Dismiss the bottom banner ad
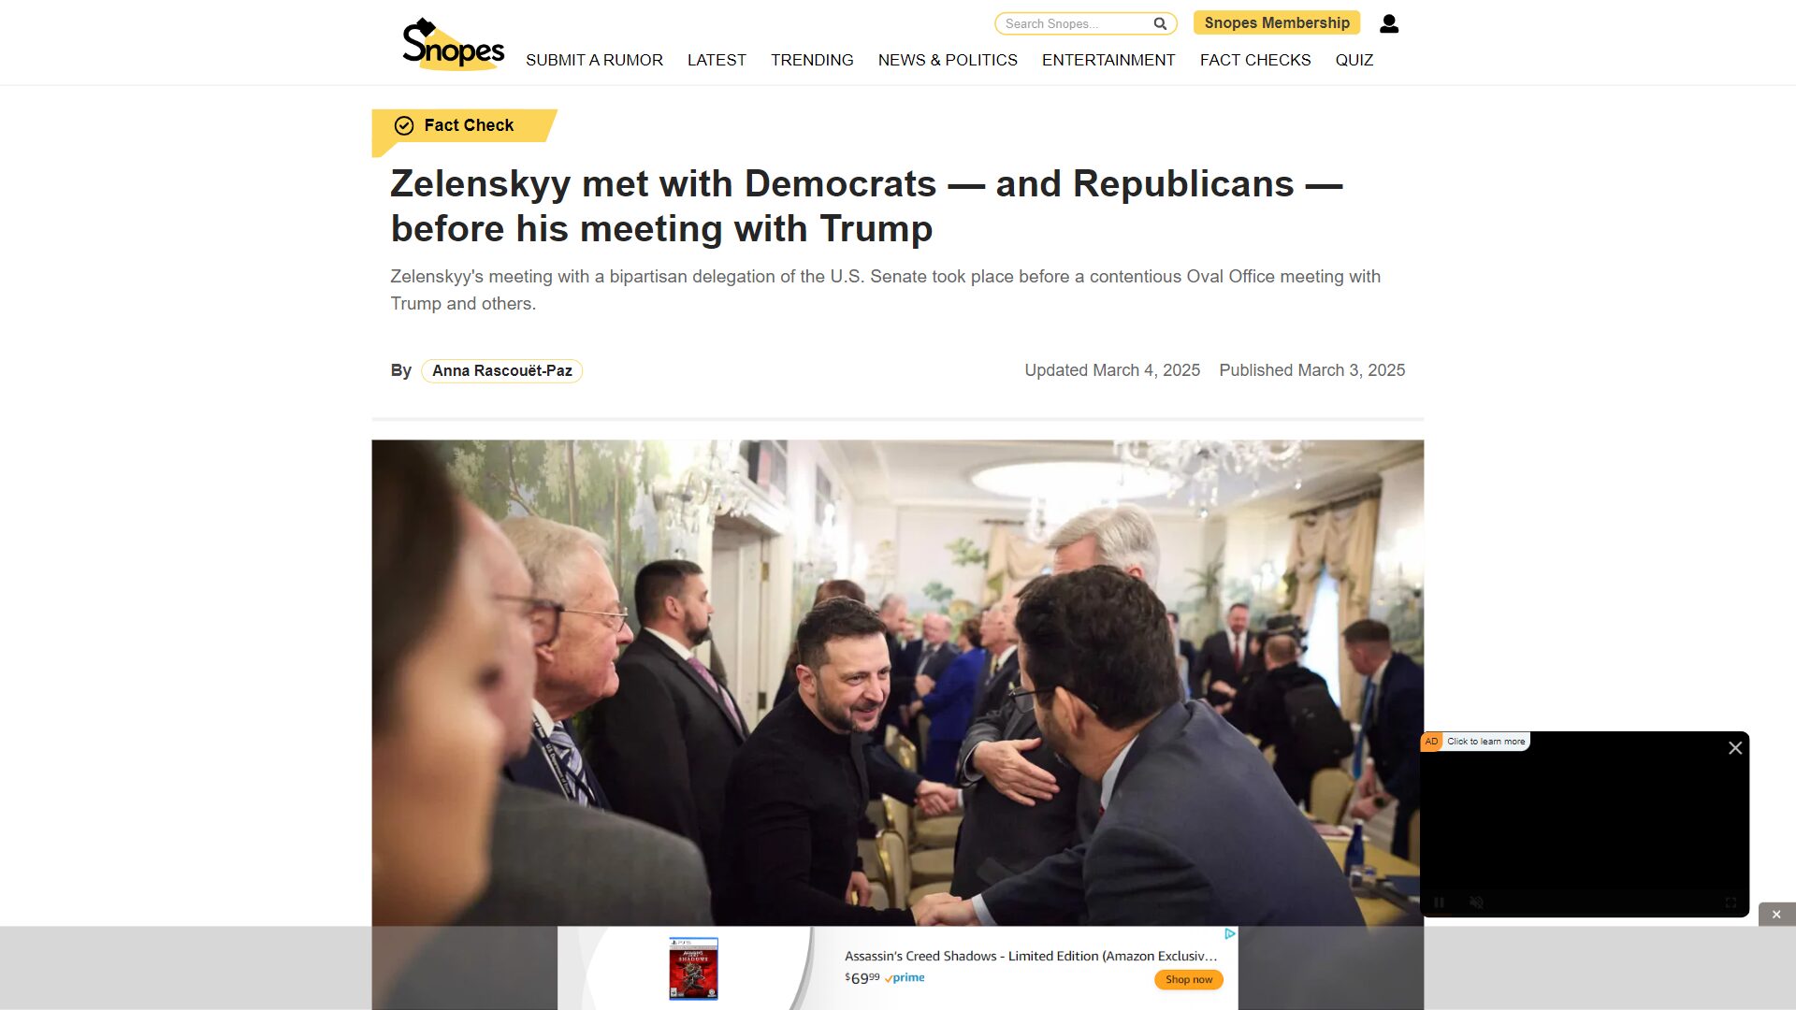1796x1010 pixels. coord(1776,915)
